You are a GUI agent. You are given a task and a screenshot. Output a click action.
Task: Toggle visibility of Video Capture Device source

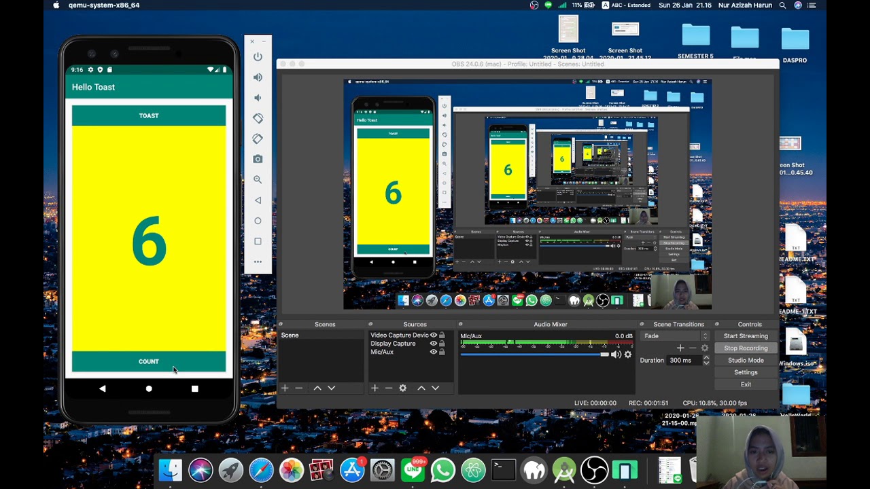coord(433,336)
